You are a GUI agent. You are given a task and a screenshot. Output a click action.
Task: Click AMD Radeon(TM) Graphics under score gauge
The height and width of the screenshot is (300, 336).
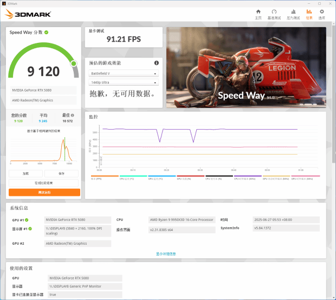tap(43, 100)
